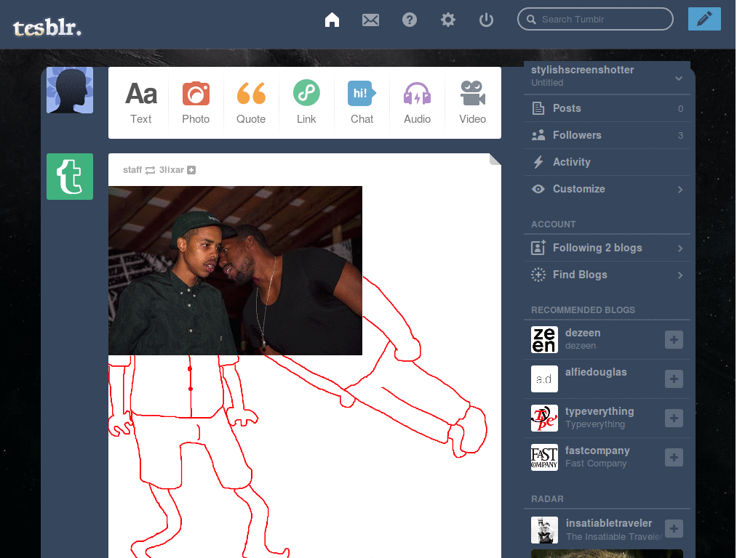Follow 3lixar using the plus icon
Image resolution: width=745 pixels, height=558 pixels.
(x=191, y=170)
